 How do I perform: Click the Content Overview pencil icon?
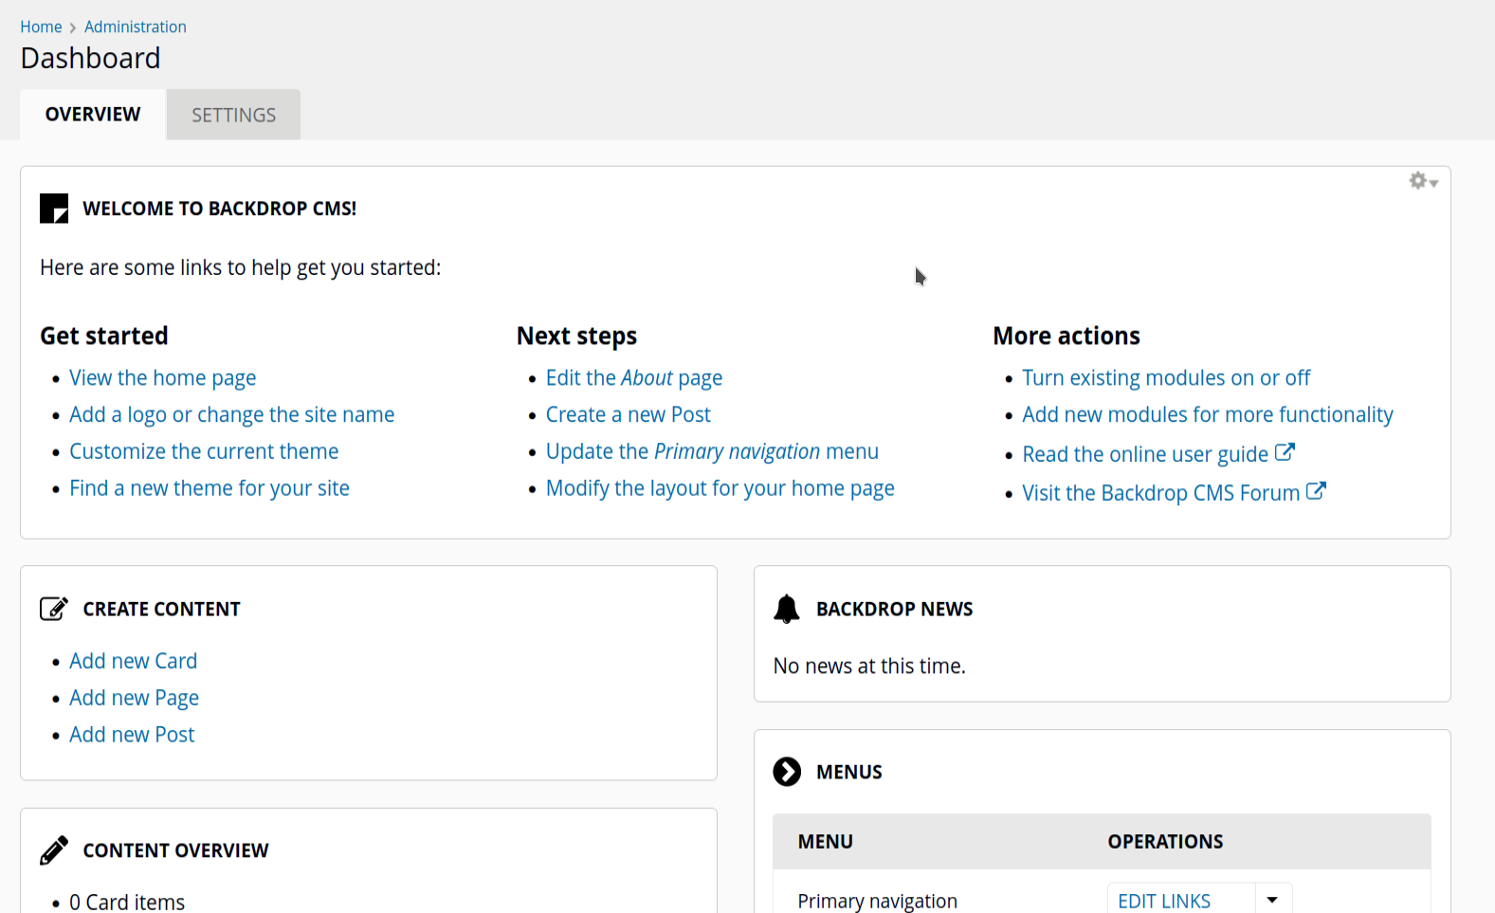coord(54,850)
